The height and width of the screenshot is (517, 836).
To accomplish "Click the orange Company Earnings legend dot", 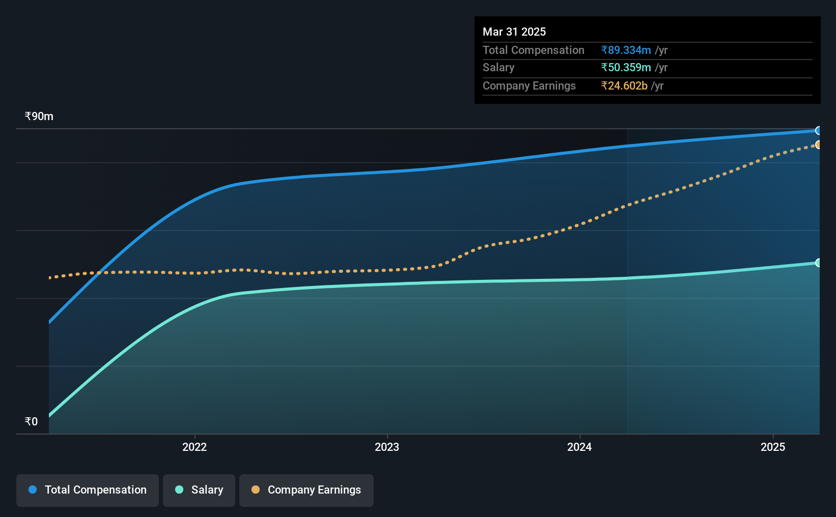I will 256,490.
